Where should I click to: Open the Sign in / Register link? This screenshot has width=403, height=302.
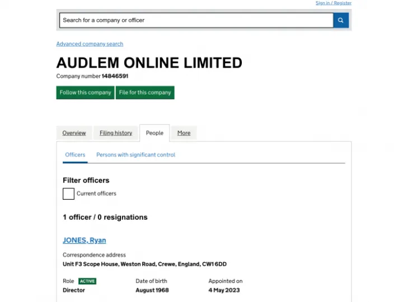(333, 3)
